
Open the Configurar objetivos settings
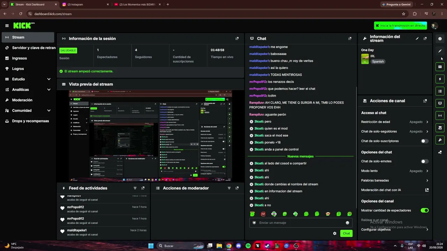click(395, 230)
